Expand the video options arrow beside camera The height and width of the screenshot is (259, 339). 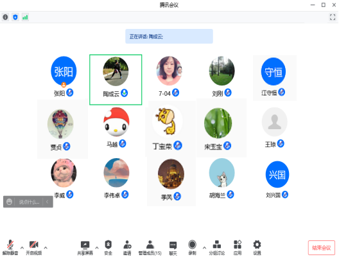tap(46, 247)
